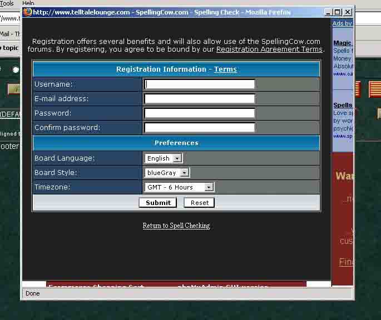Click the Username: label
This screenshot has width=381, height=320.
coord(53,84)
